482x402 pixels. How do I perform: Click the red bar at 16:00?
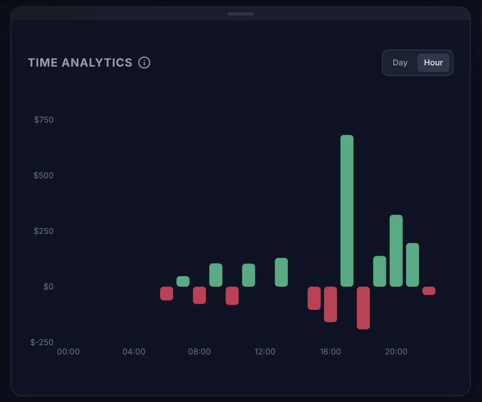pyautogui.click(x=330, y=304)
